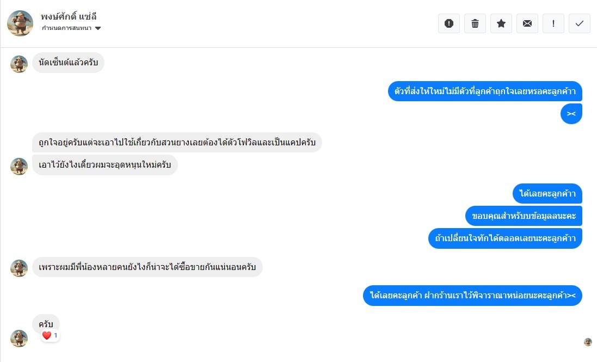Mark conversation as done with checkmark
Image resolution: width=597 pixels, height=362 pixels.
(x=580, y=23)
